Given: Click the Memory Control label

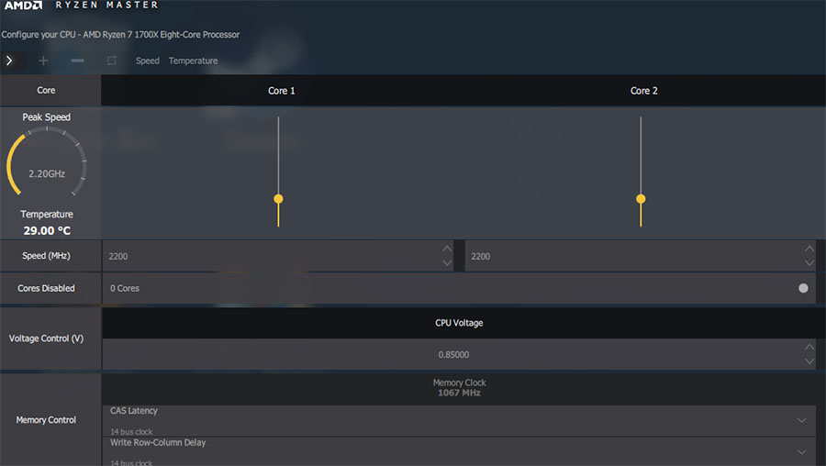Looking at the screenshot, I should (x=46, y=419).
